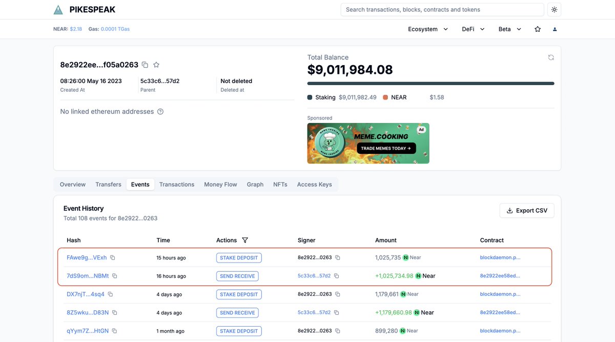Click the user profile icon in navbar
This screenshot has width=615, height=342.
pyautogui.click(x=555, y=29)
